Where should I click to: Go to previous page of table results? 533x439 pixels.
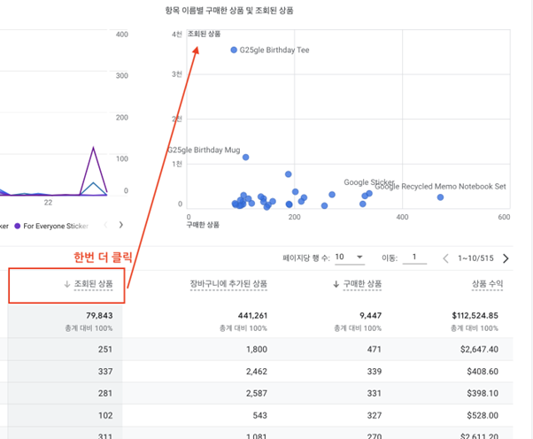(445, 258)
